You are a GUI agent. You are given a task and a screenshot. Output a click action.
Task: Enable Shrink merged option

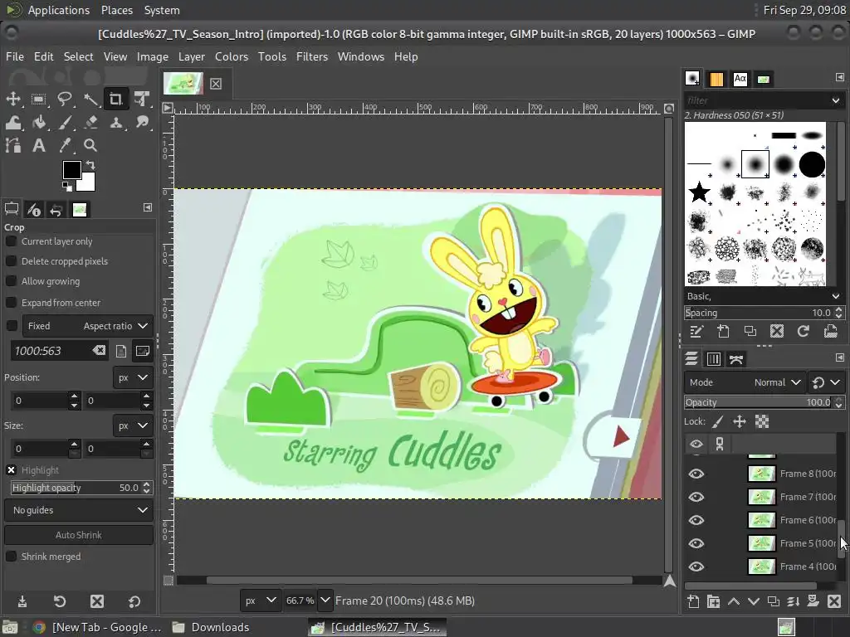pyautogui.click(x=11, y=557)
